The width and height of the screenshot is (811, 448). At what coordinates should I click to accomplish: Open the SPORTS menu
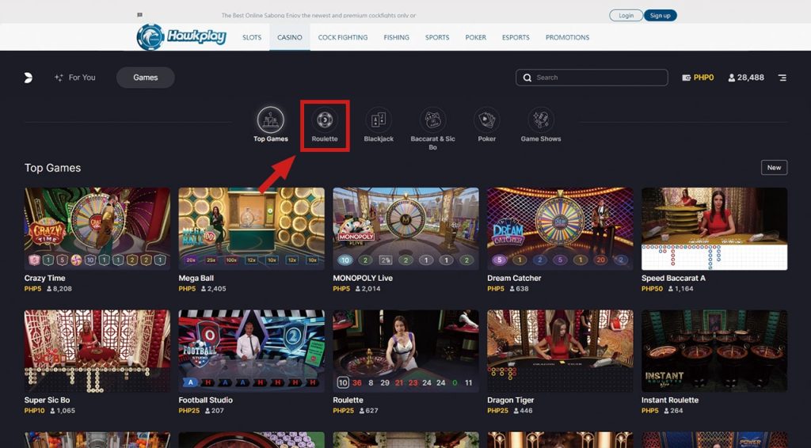[x=437, y=37]
